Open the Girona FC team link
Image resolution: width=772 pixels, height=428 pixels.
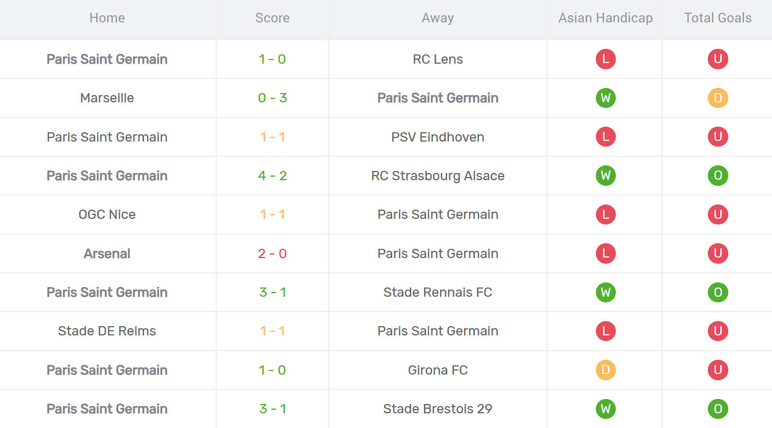(438, 370)
